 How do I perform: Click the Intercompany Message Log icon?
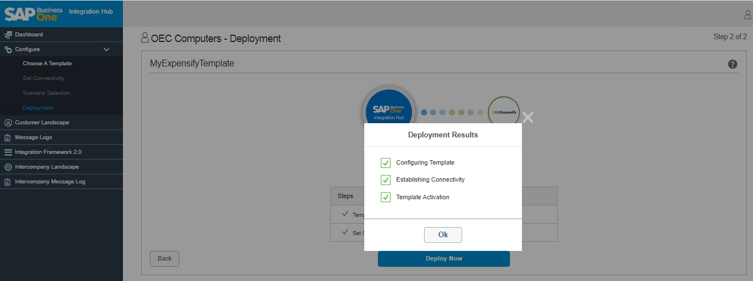pyautogui.click(x=8, y=182)
